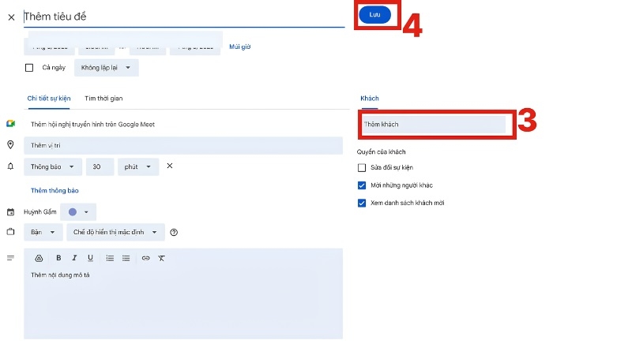This screenshot has width=632, height=355.
Task: Click Thêm thông báo link
Action: tap(55, 190)
